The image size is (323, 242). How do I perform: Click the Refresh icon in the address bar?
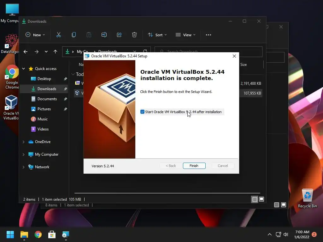[145, 51]
